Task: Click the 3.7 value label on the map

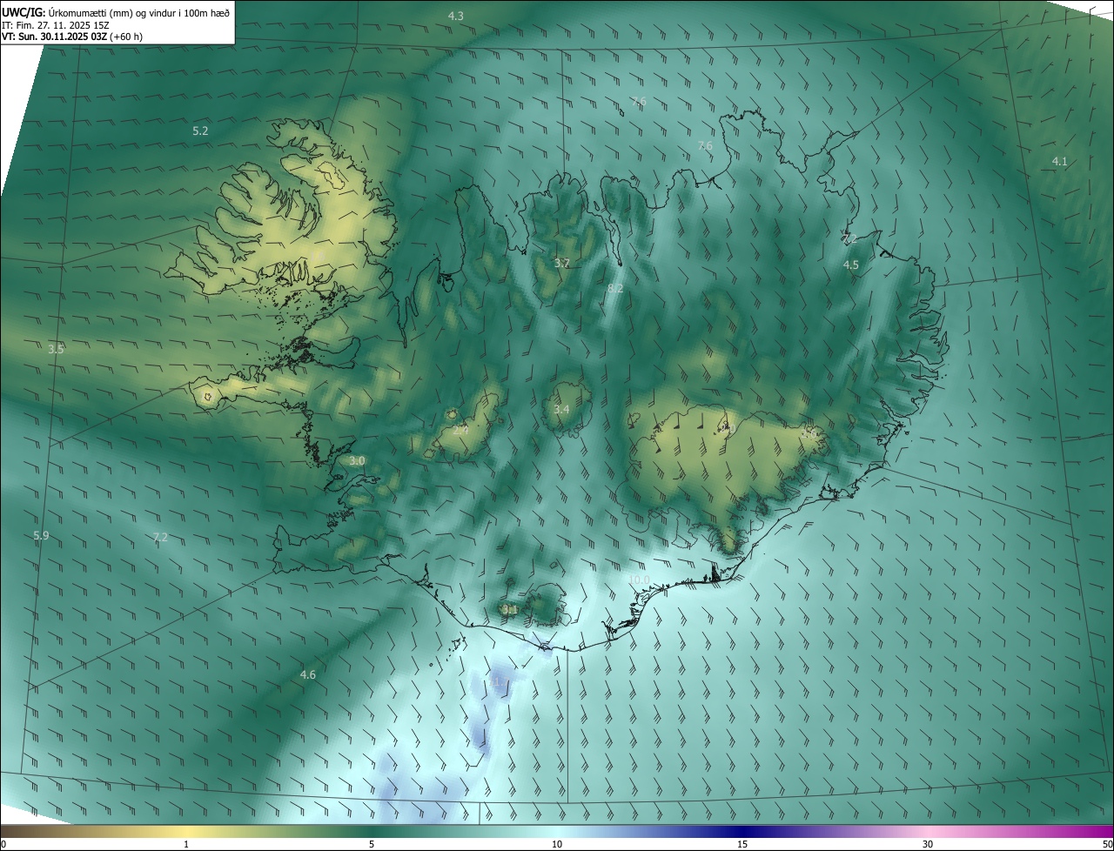Action: [562, 263]
